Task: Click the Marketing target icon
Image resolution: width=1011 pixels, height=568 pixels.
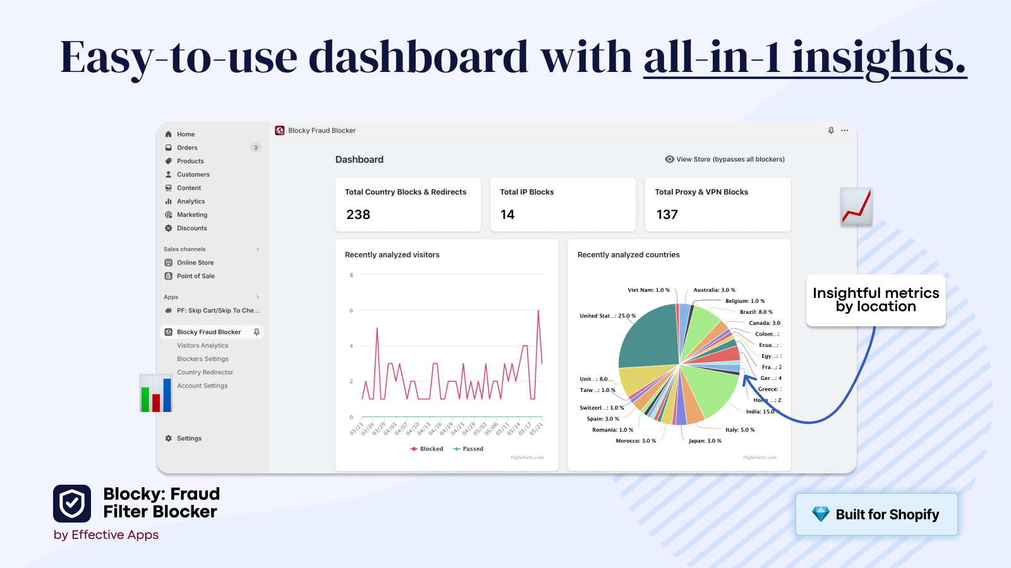Action: click(169, 215)
